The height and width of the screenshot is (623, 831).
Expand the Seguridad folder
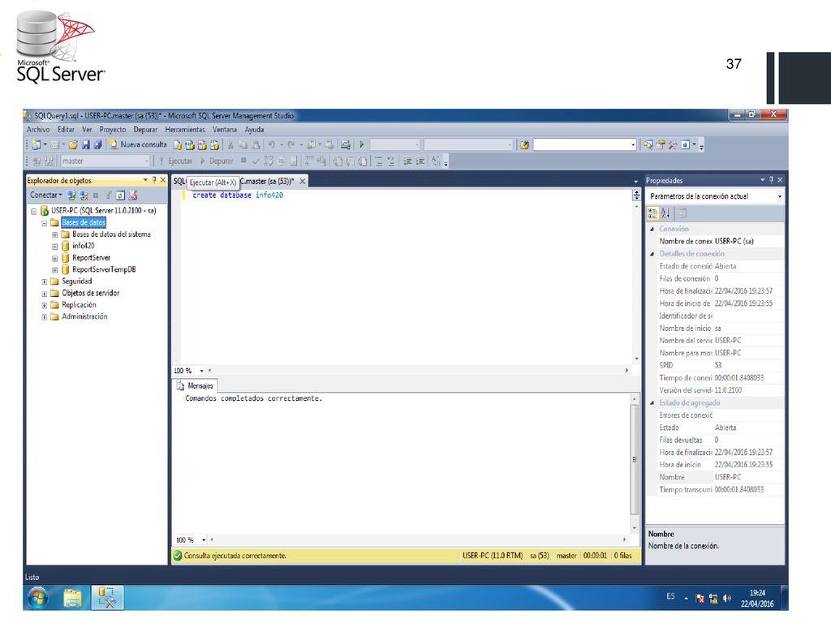tap(44, 281)
